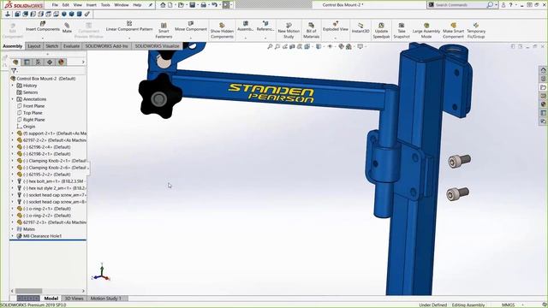The height and width of the screenshot is (308, 548).
Task: Open the file Open icon
Action: tap(181, 5)
